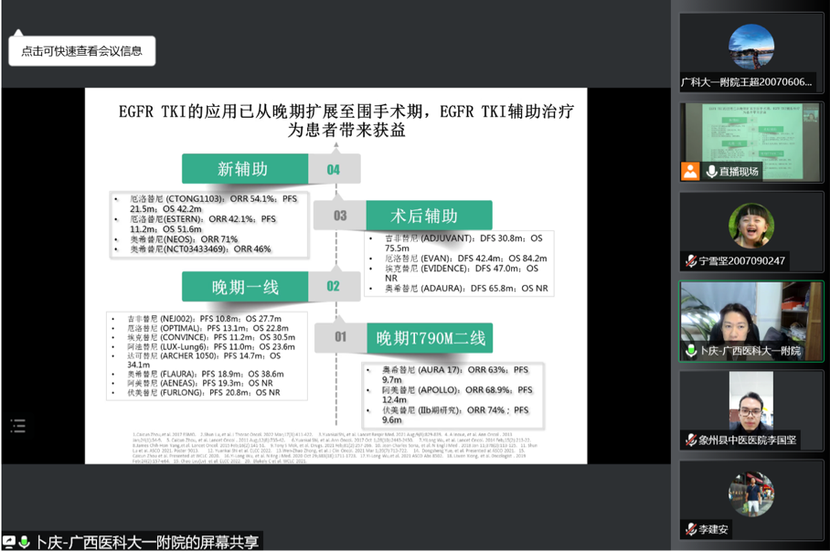Click the orange host icon on 直播现场 tile
The height and width of the screenshot is (551, 830).
click(x=690, y=171)
